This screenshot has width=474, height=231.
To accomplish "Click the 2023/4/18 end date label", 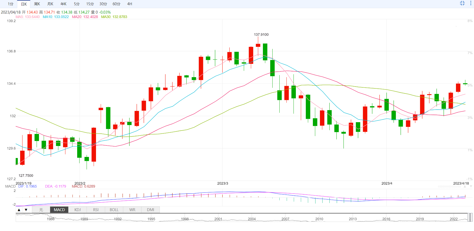I will pos(461,183).
